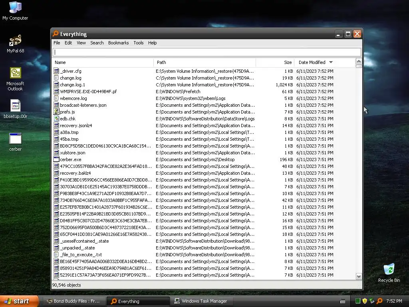Select the cerber desktop icon
This screenshot has height=307, width=409.
(x=16, y=142)
